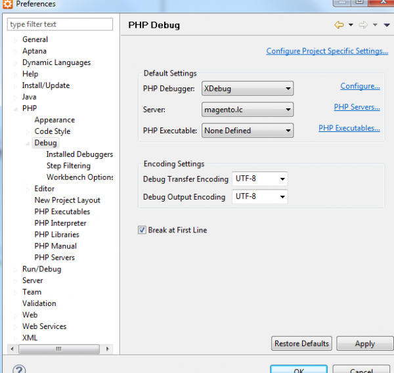Viewport: 394px width, 373px height.
Task: Click the tree scrollbar left arrow
Action: (12, 349)
